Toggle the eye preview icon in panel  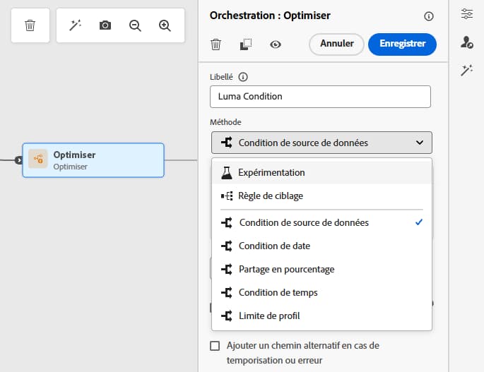[276, 44]
